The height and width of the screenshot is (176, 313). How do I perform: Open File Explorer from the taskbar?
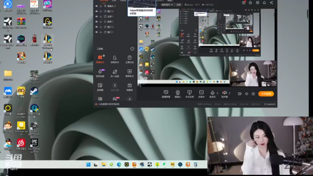tap(104, 164)
